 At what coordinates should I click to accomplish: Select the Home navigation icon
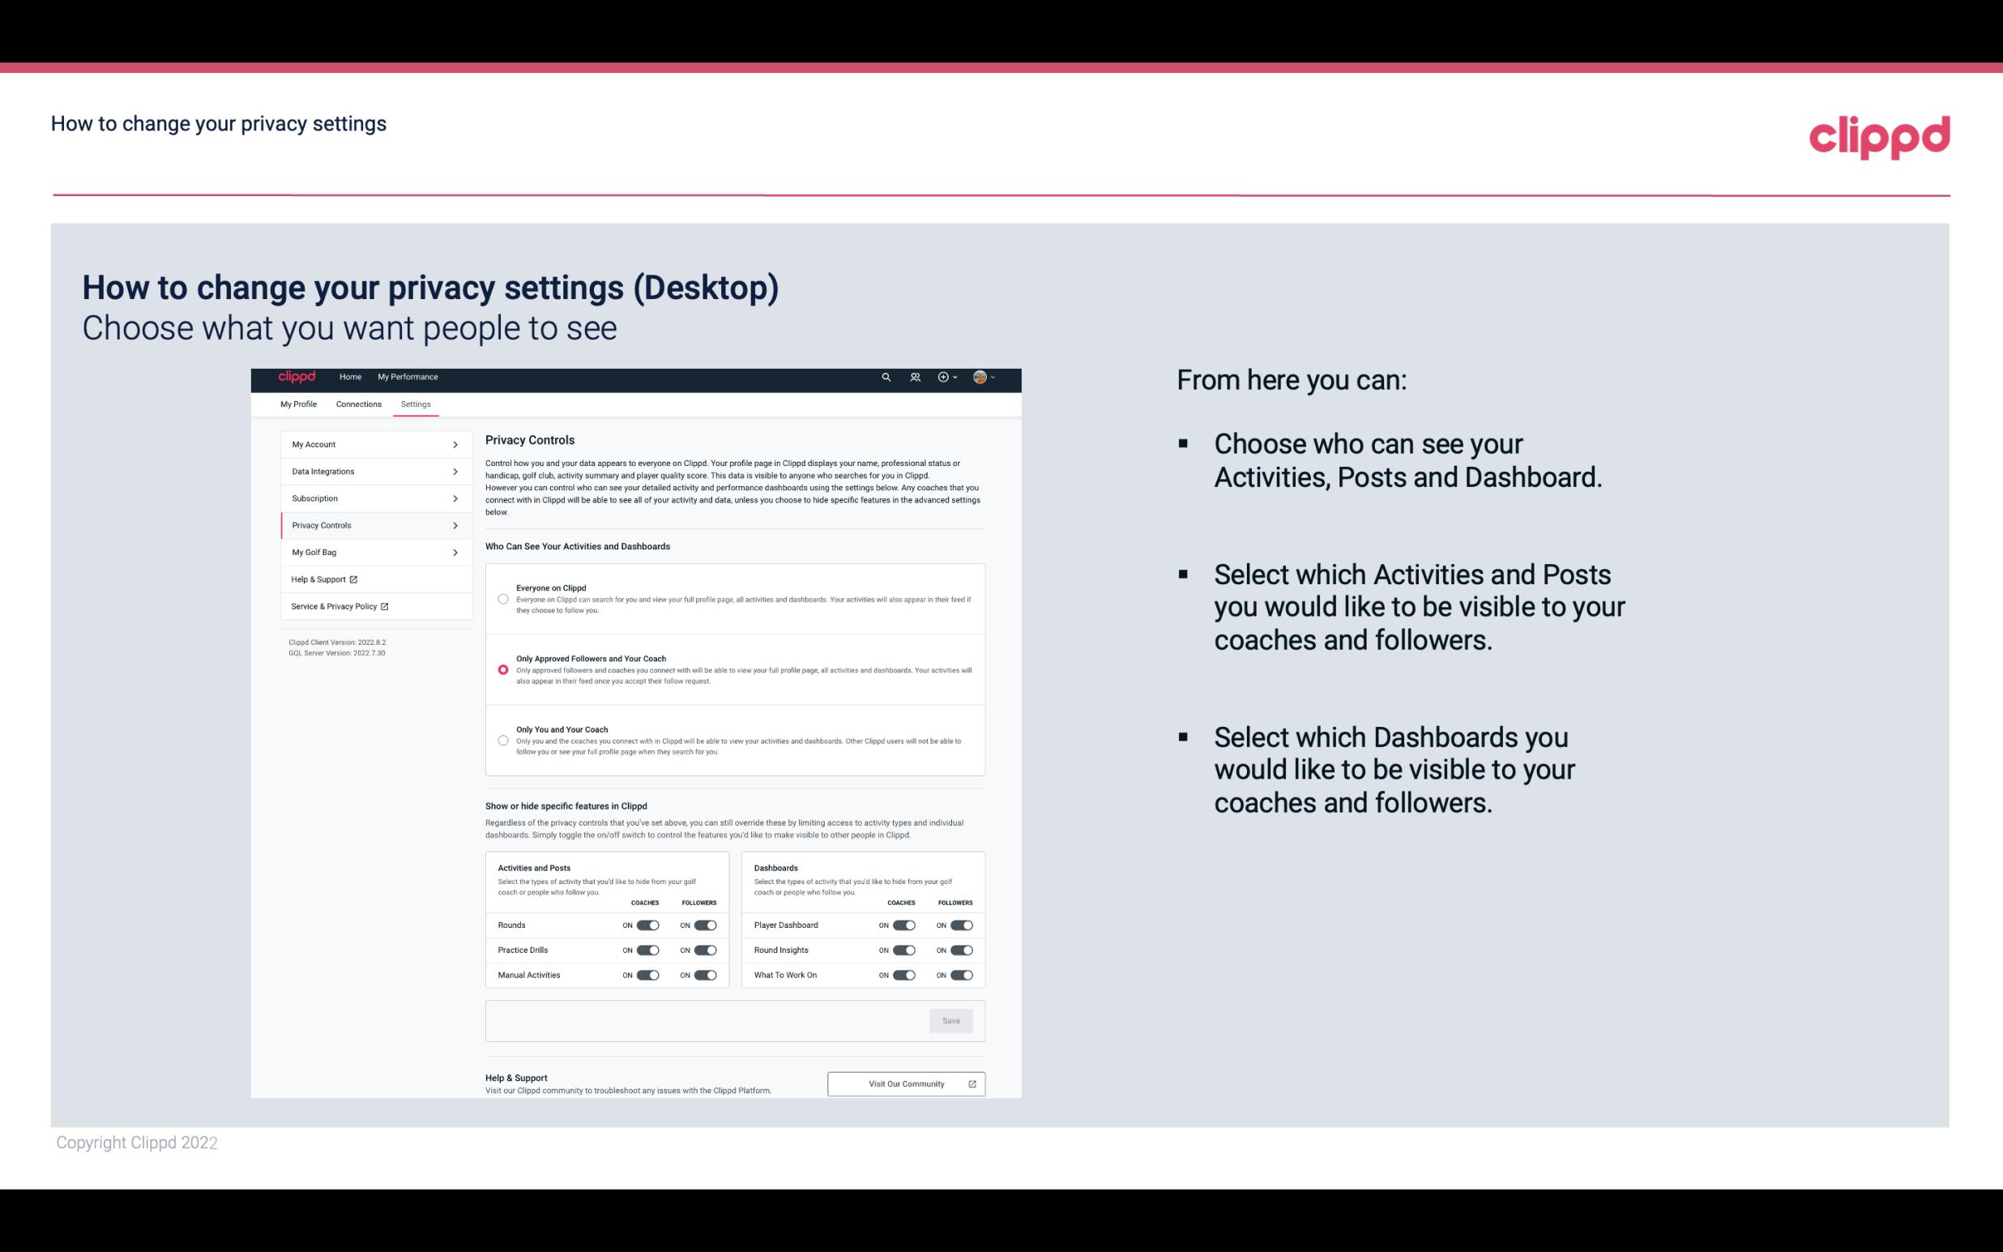tap(349, 377)
